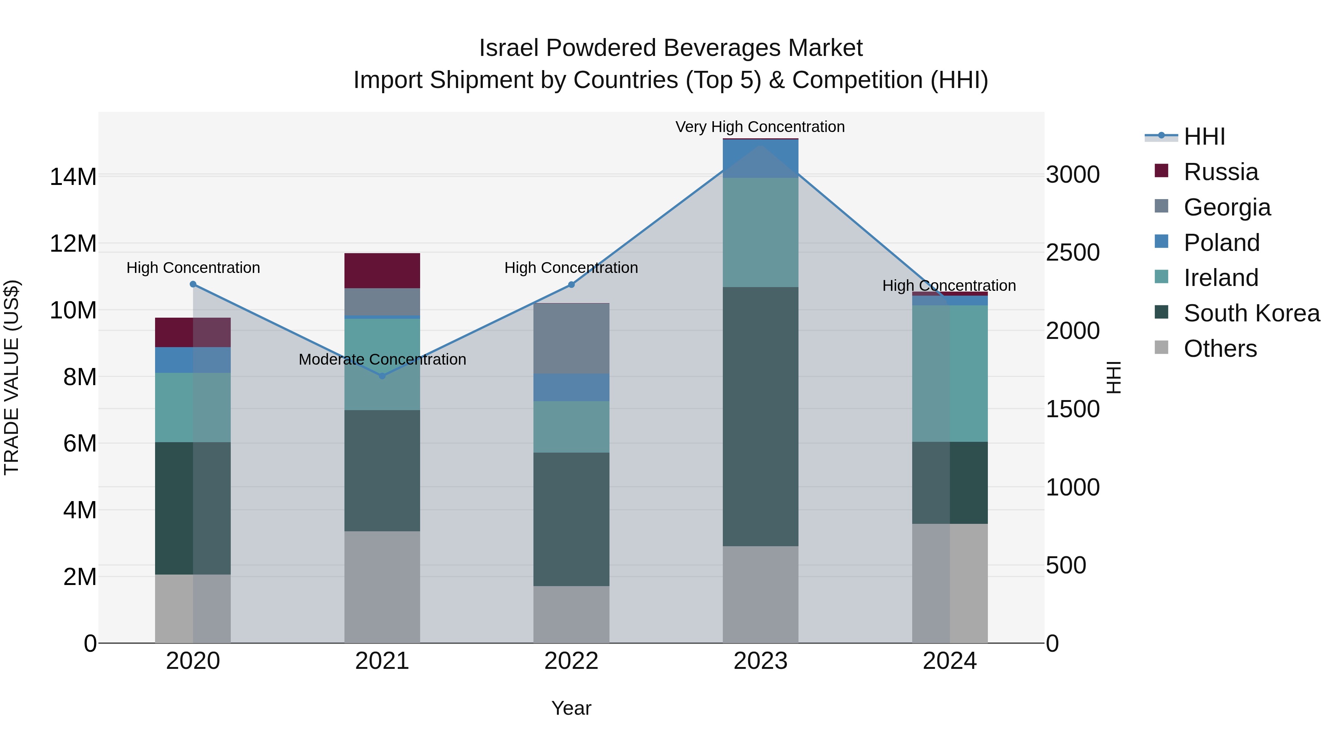Image resolution: width=1342 pixels, height=755 pixels.
Task: Click the Ireland segment of the 2024 bar
Action: [x=950, y=374]
